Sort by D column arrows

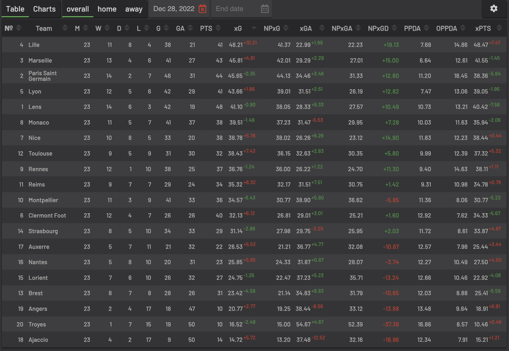pyautogui.click(x=127, y=28)
